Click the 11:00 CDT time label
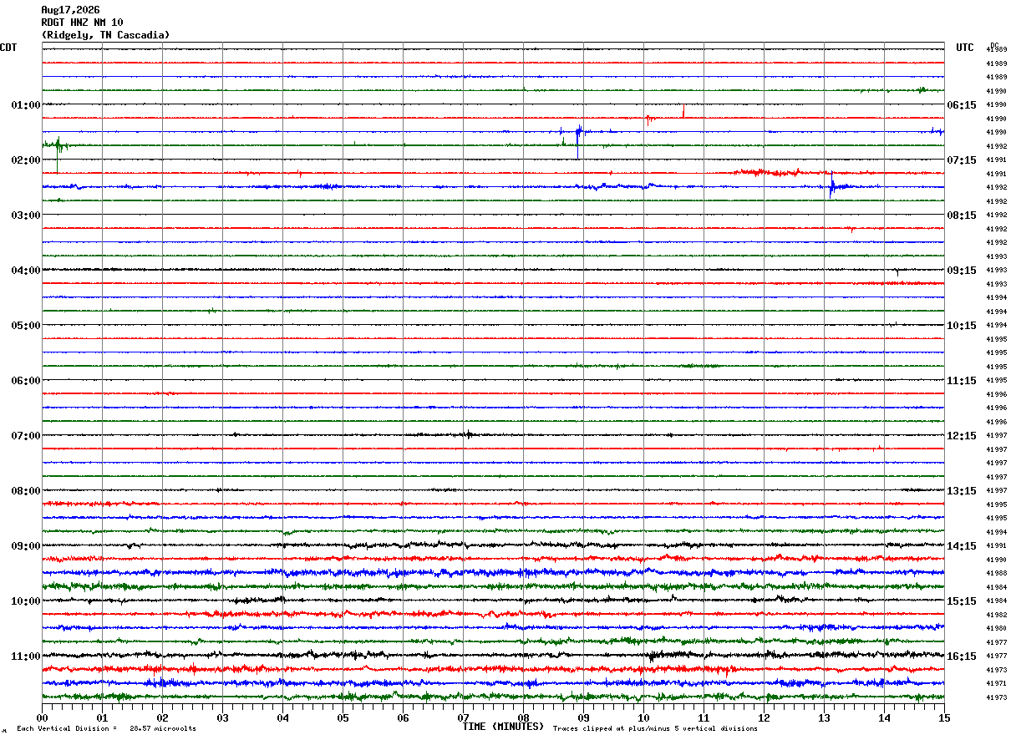This screenshot has height=740, width=1011. 26,656
